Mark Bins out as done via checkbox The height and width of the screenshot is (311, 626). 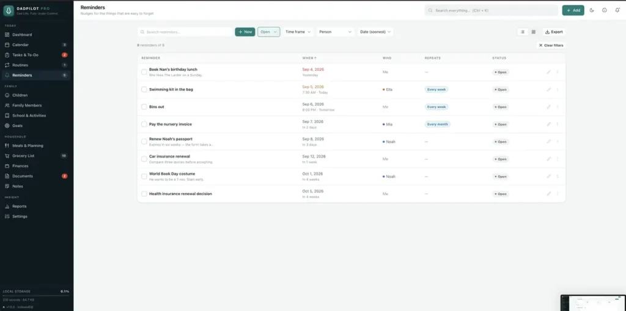click(x=144, y=107)
